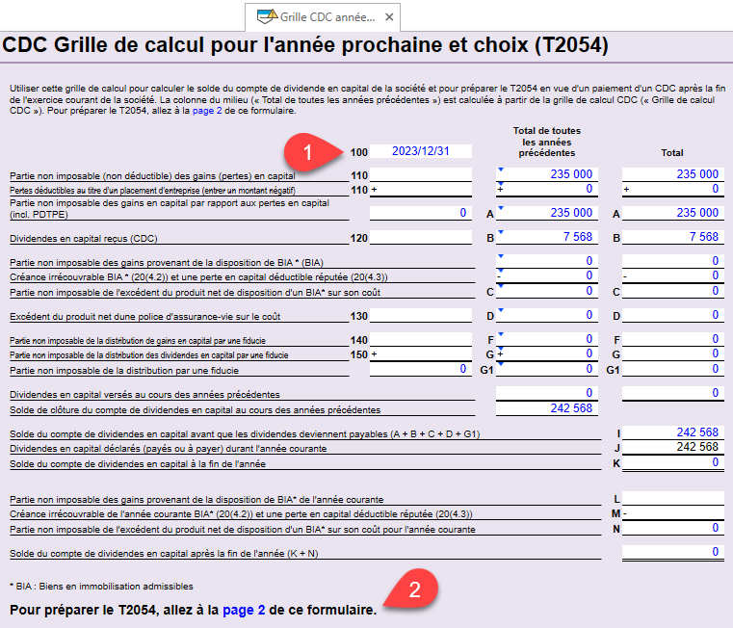733x628 pixels.
Task: Click the blue marker on the top 235 000 previous-years cell
Action: (x=501, y=170)
